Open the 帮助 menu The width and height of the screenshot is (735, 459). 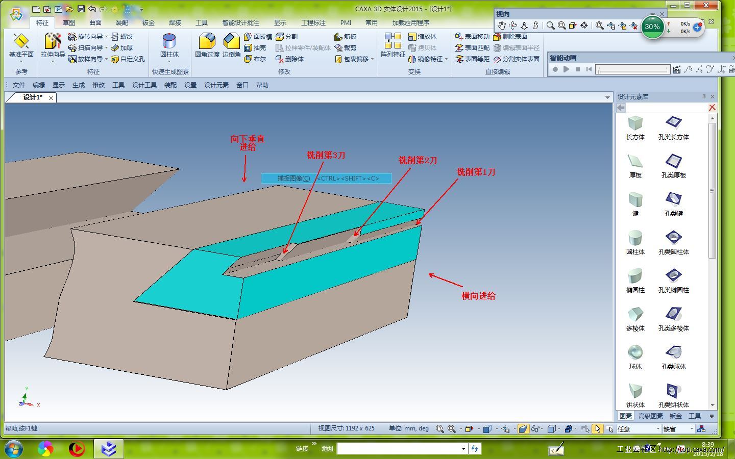tap(262, 85)
